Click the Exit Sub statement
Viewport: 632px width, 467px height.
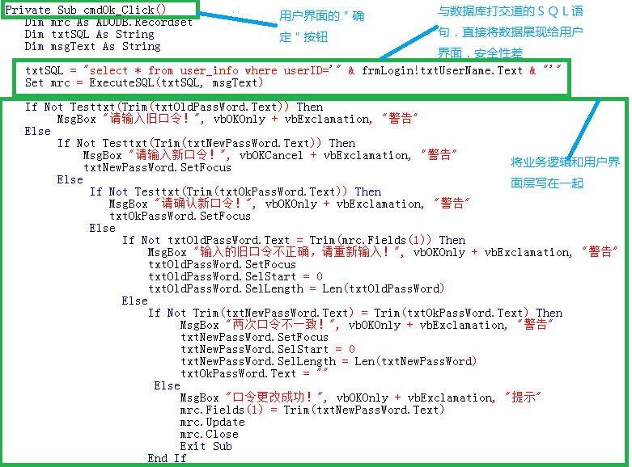point(206,446)
